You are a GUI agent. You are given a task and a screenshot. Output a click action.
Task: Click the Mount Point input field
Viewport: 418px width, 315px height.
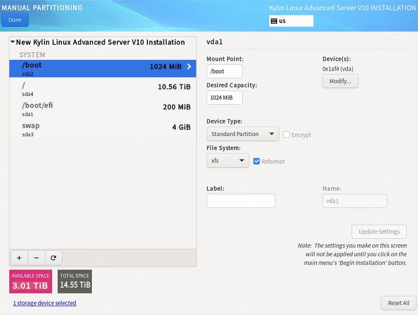pyautogui.click(x=224, y=71)
